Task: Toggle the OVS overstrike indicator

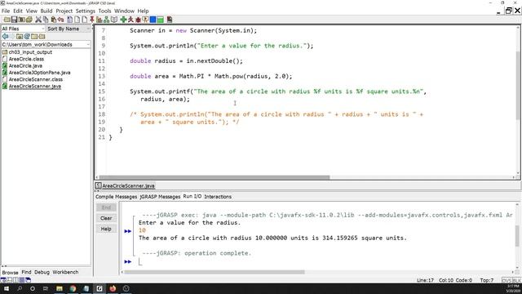Action: [x=507, y=280]
